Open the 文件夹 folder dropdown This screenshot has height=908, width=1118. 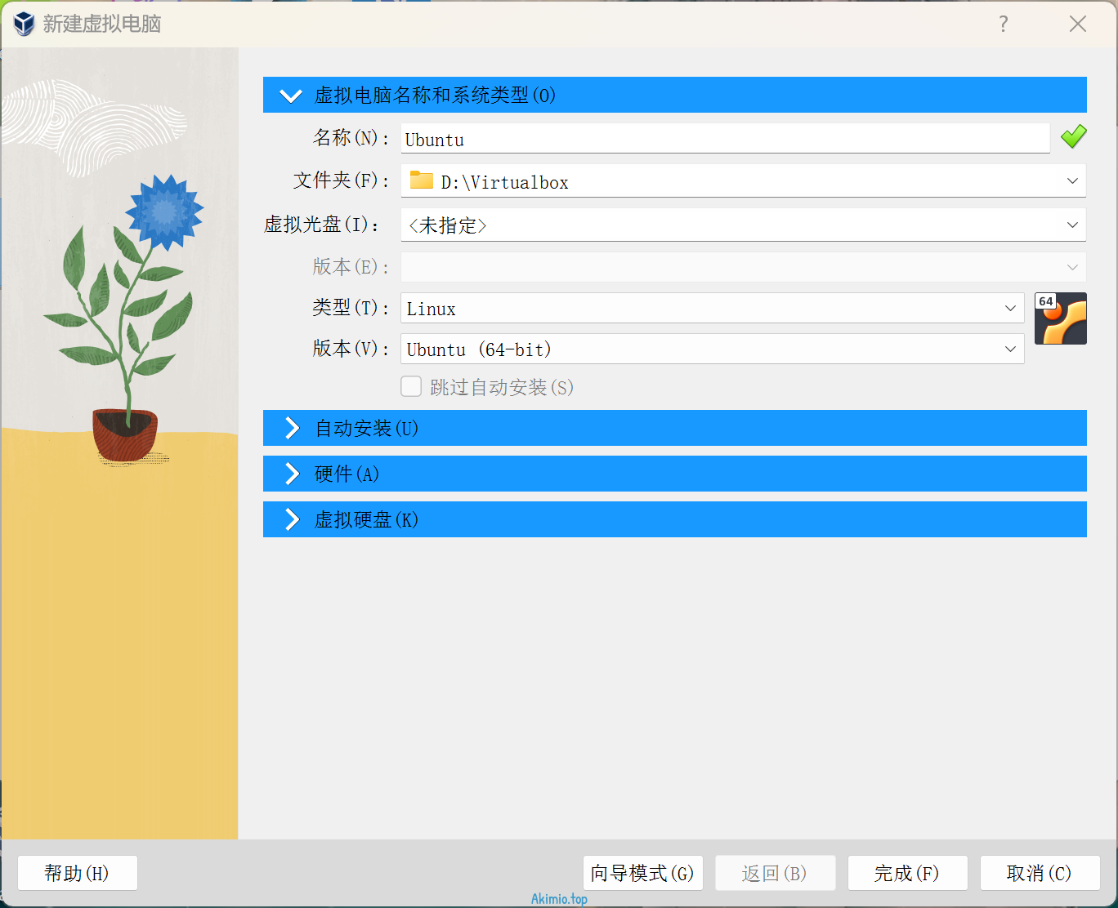[1072, 181]
